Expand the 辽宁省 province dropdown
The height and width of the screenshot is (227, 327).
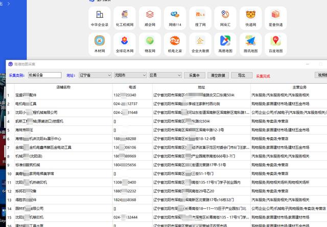(x=95, y=75)
